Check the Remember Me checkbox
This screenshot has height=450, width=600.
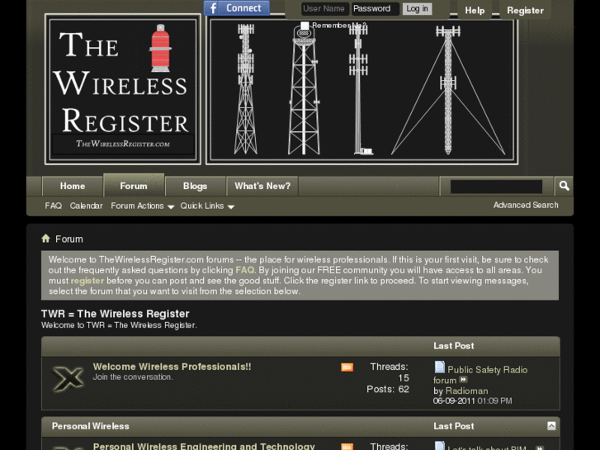(x=305, y=26)
